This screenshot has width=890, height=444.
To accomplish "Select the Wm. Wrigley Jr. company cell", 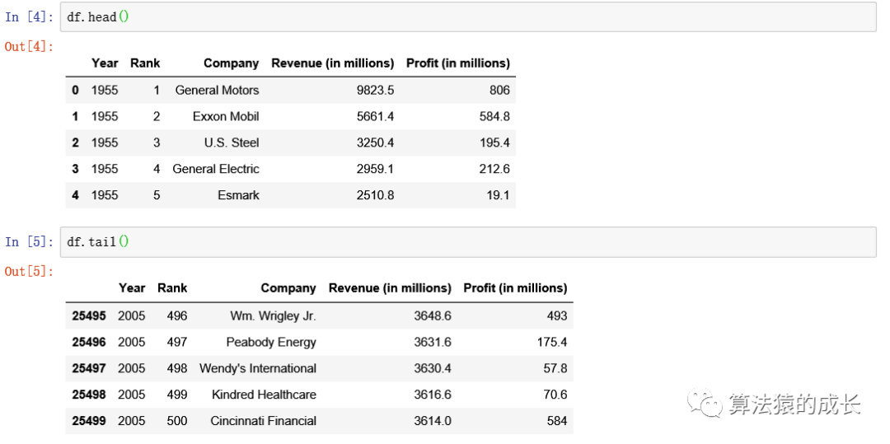I will 273,315.
